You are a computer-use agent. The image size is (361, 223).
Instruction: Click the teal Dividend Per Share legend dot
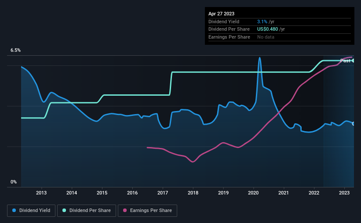[x=64, y=210]
